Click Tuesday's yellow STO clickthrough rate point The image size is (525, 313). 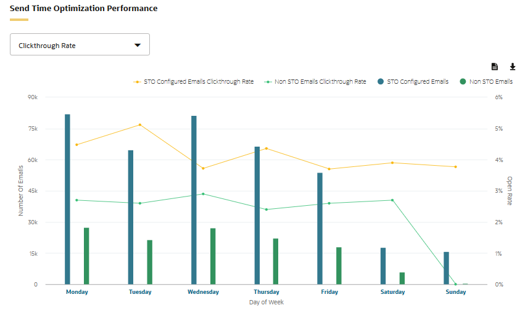(140, 124)
